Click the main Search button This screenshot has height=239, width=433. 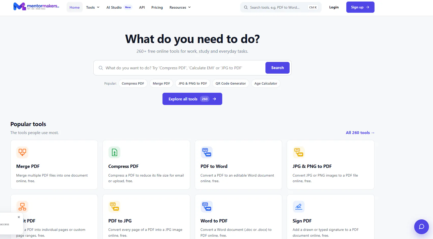pyautogui.click(x=277, y=68)
